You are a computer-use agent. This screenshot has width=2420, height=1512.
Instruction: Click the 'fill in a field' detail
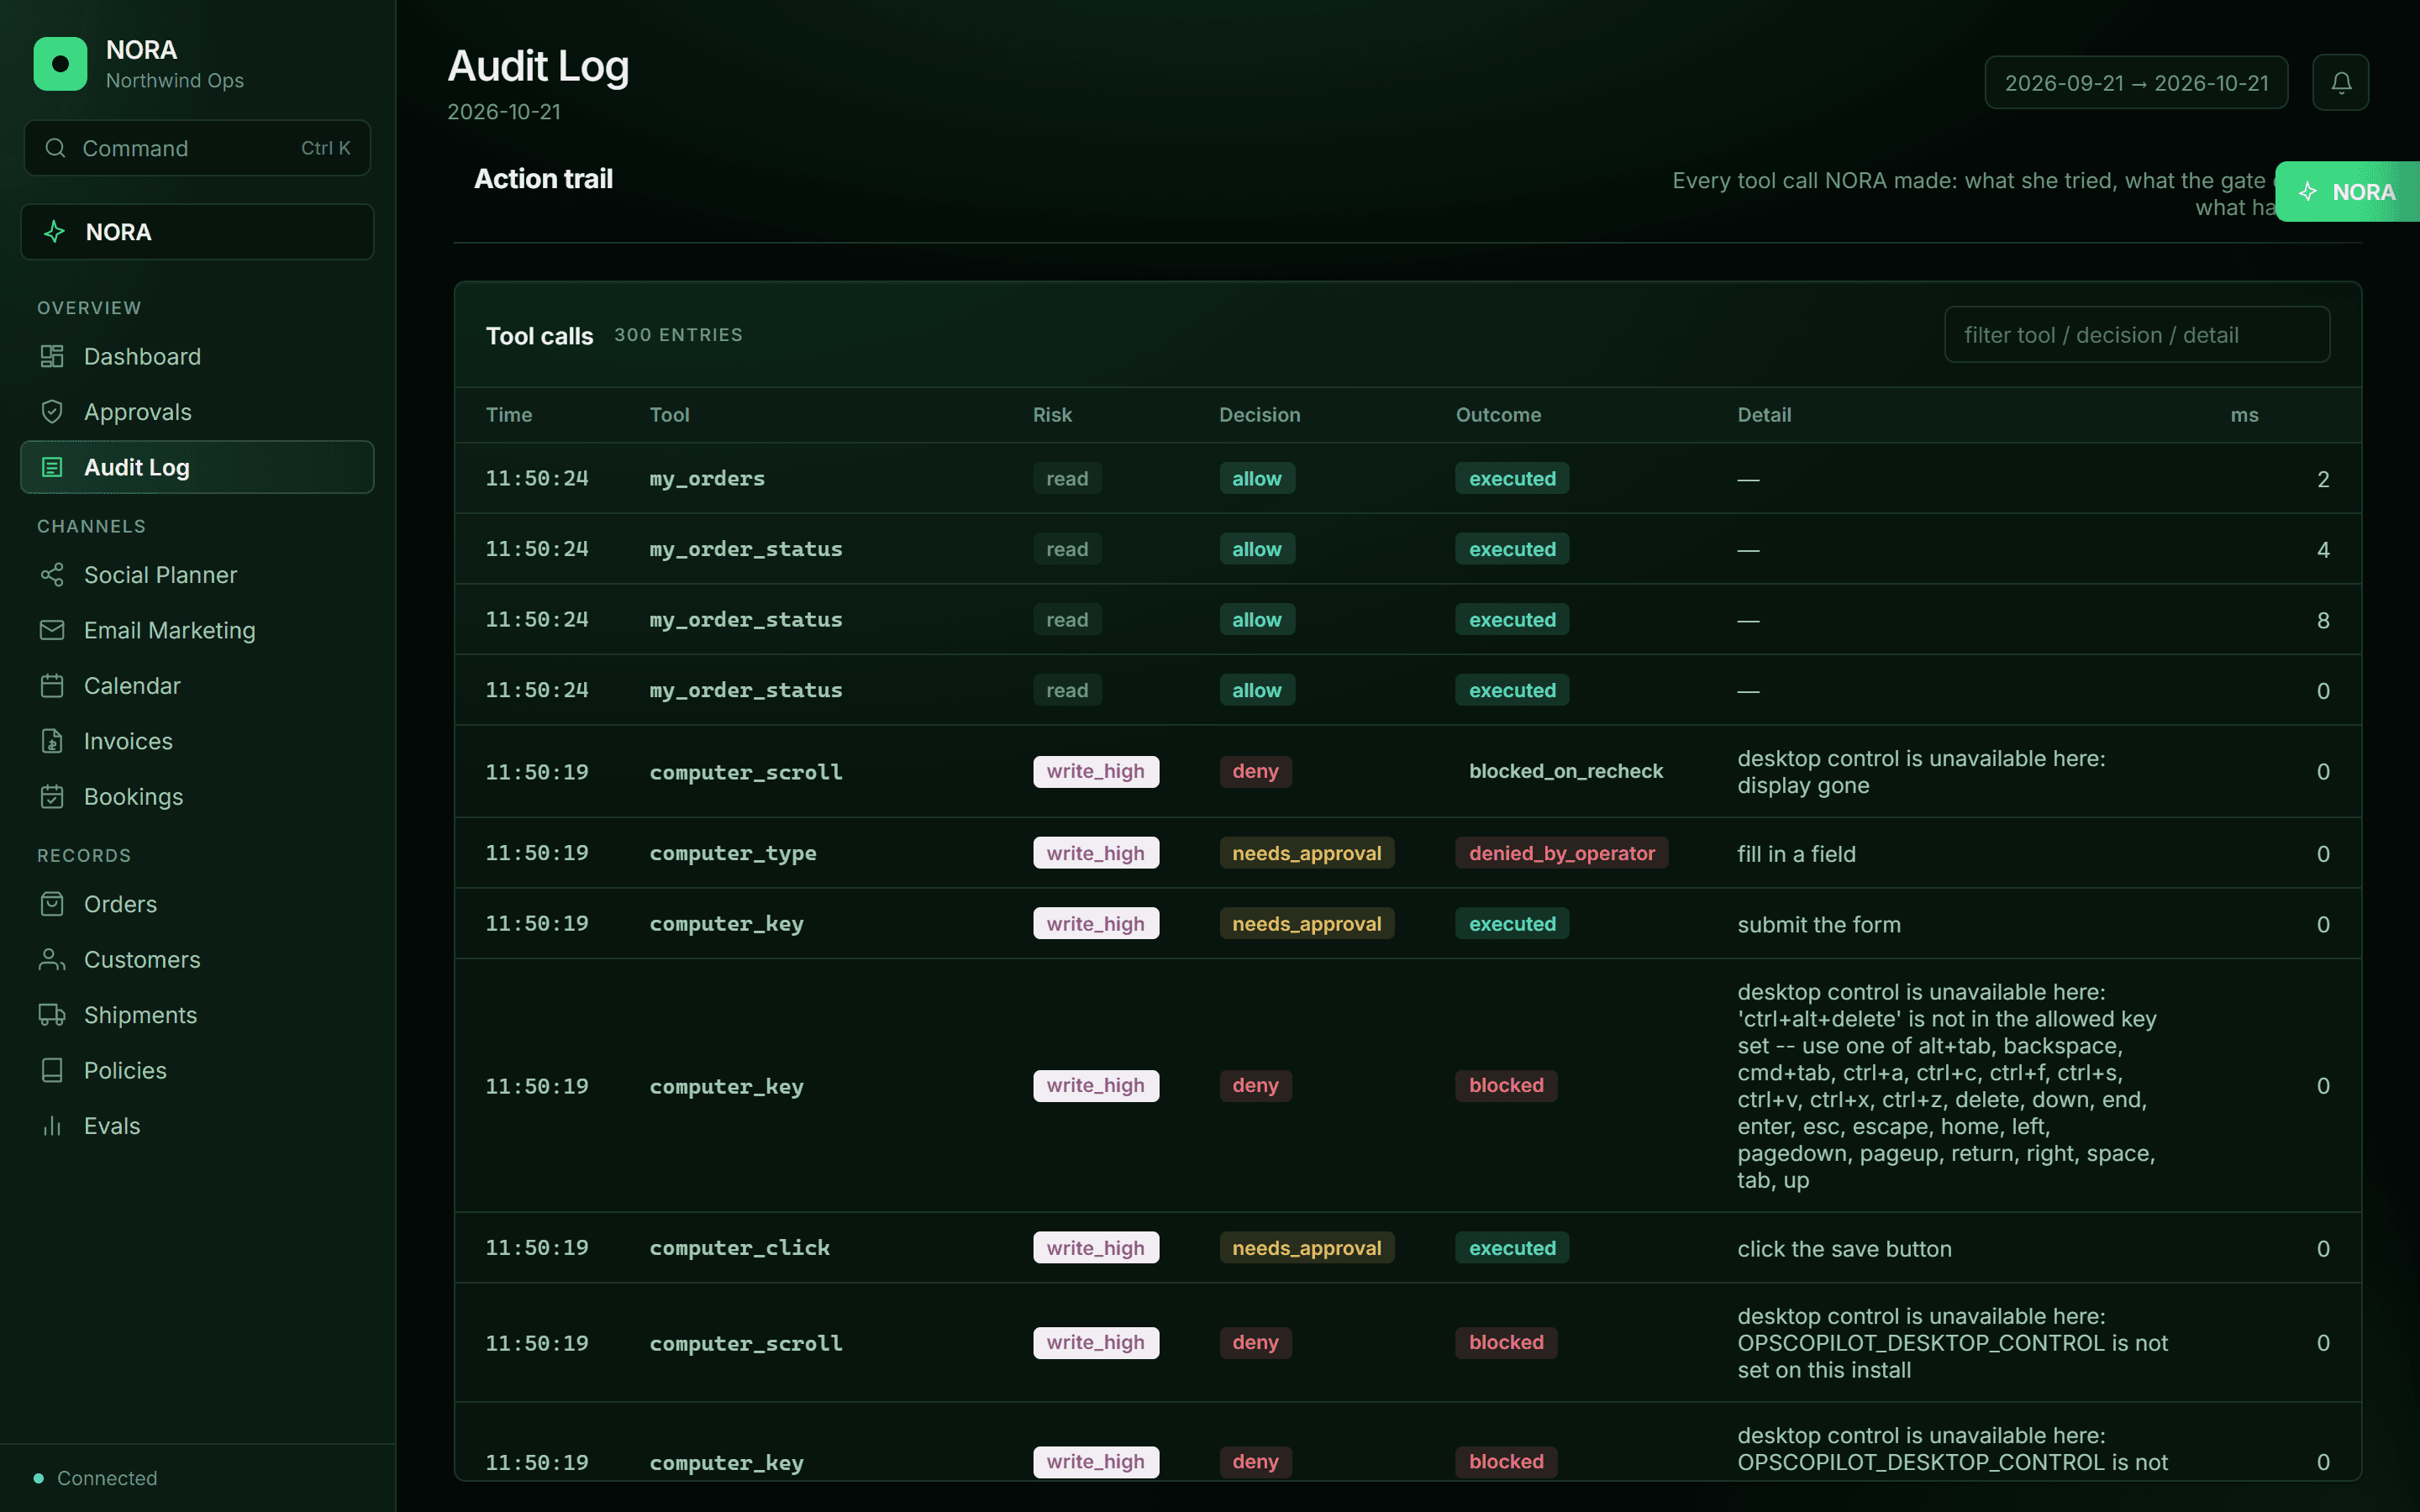(1796, 854)
